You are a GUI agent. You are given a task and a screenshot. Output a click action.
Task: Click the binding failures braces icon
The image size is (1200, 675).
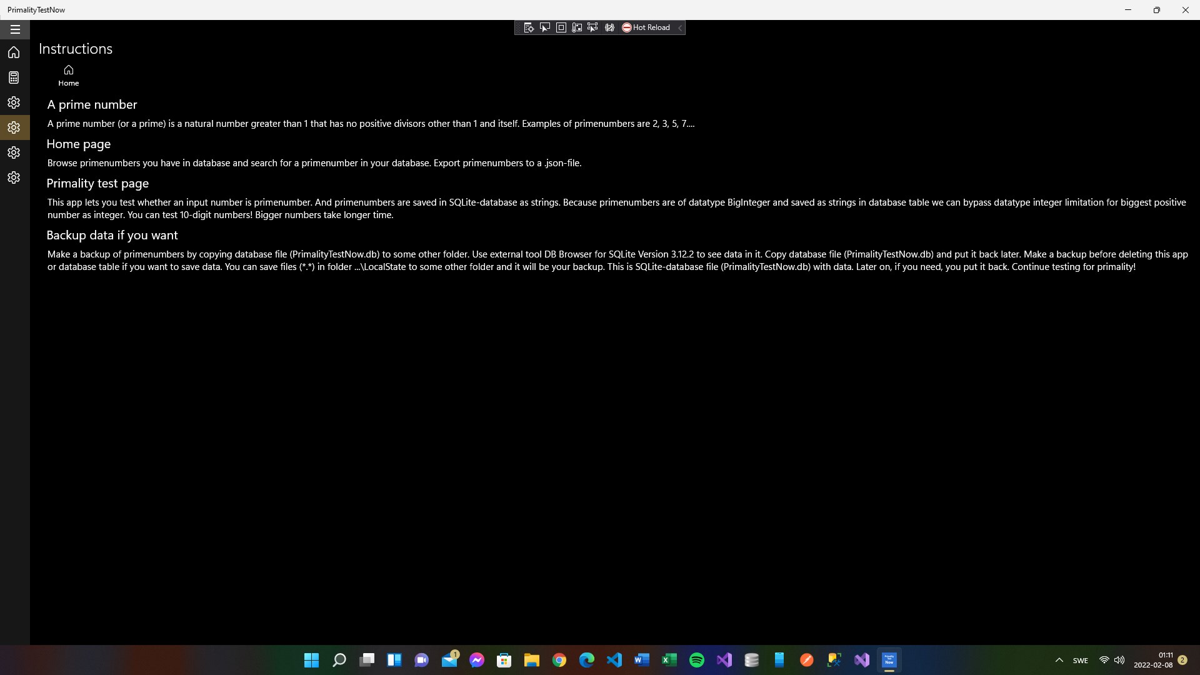609,27
